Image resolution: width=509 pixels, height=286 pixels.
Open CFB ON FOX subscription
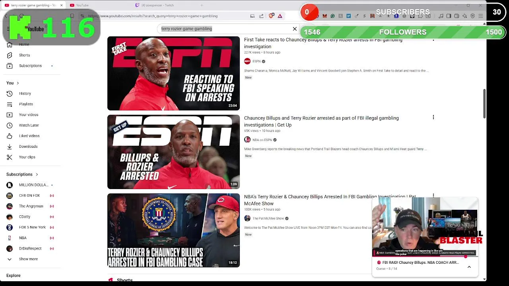point(30,195)
